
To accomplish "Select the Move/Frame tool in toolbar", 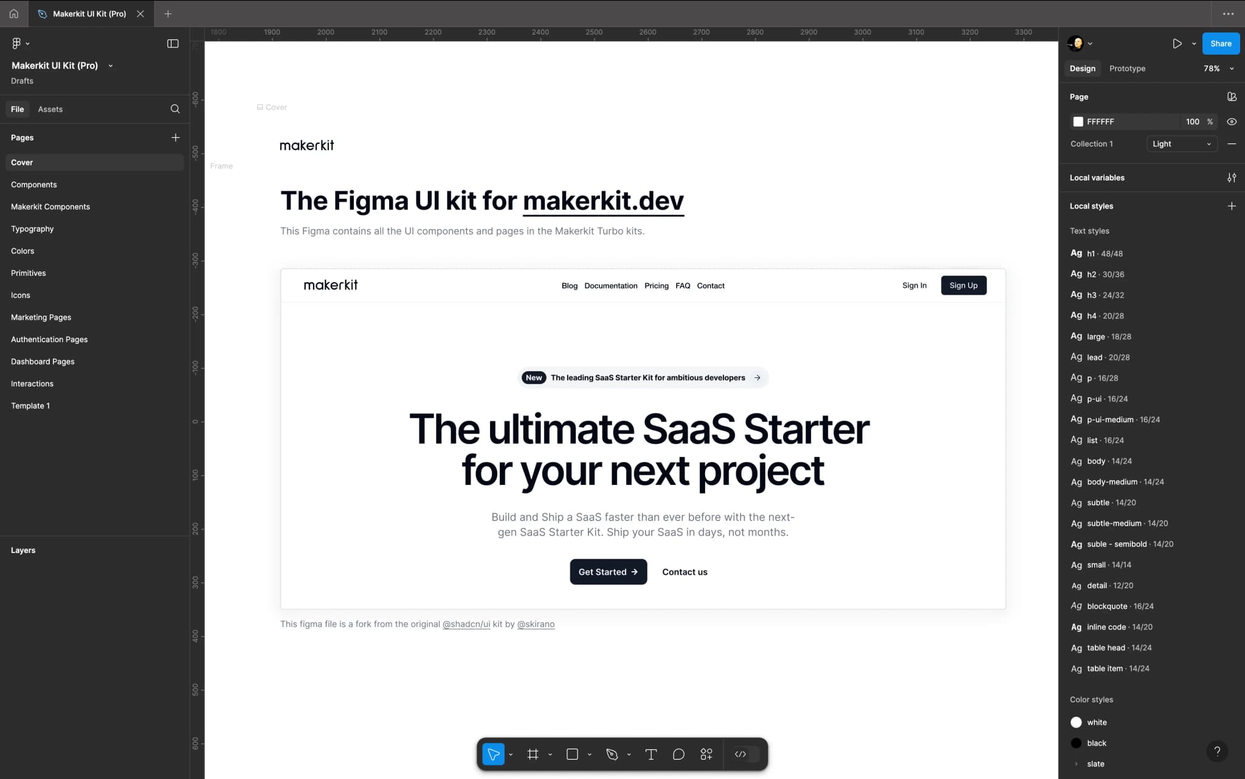I will (x=493, y=754).
